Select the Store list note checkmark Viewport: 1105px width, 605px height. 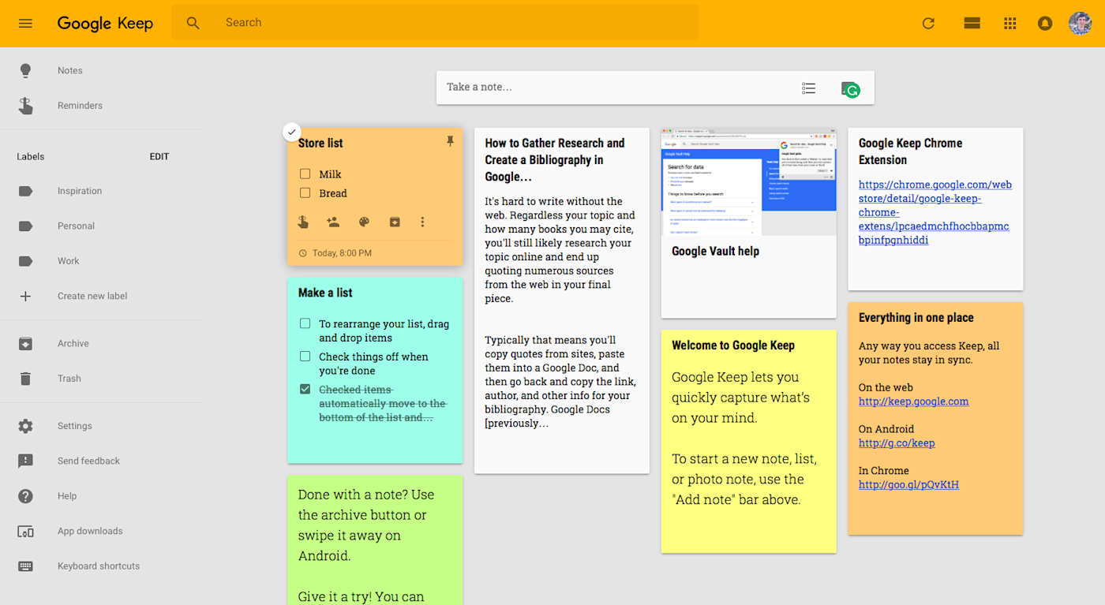coord(292,131)
